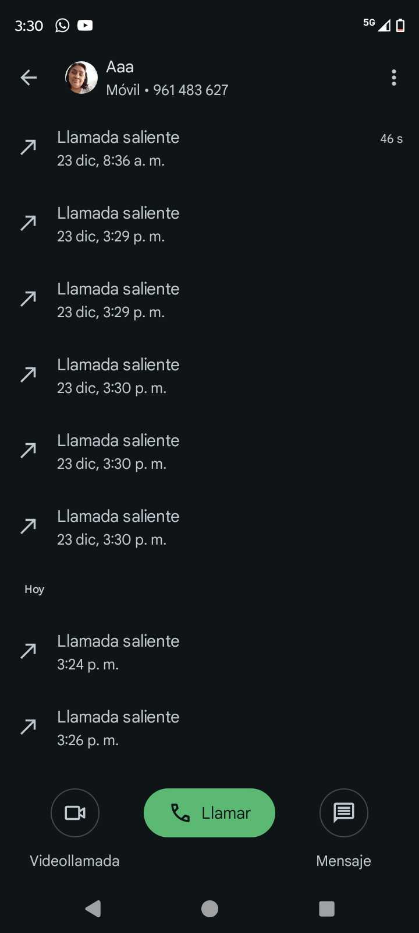419x933 pixels.
Task: Tap the Mensaje chat icon
Action: coord(343,812)
